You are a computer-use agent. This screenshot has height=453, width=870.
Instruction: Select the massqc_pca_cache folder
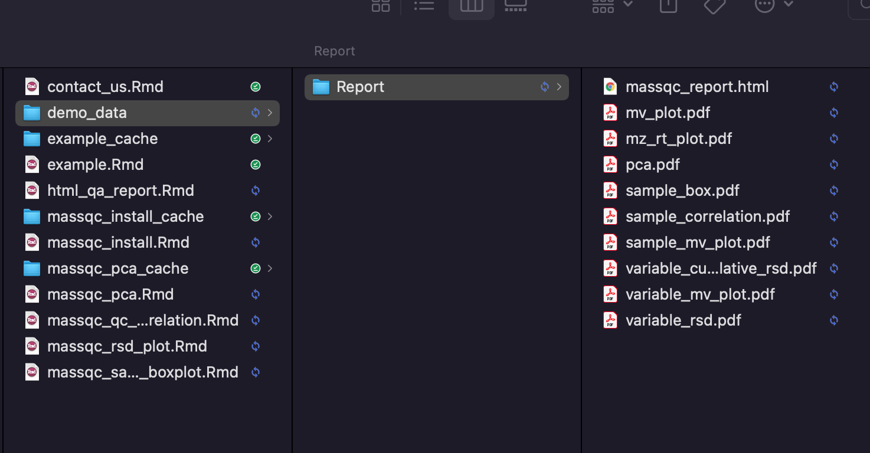click(x=148, y=268)
